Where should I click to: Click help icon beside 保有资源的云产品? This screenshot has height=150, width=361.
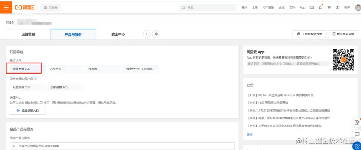pyautogui.click(x=35, y=79)
